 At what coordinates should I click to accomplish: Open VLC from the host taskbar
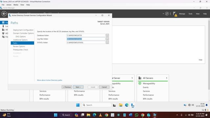(100, 115)
